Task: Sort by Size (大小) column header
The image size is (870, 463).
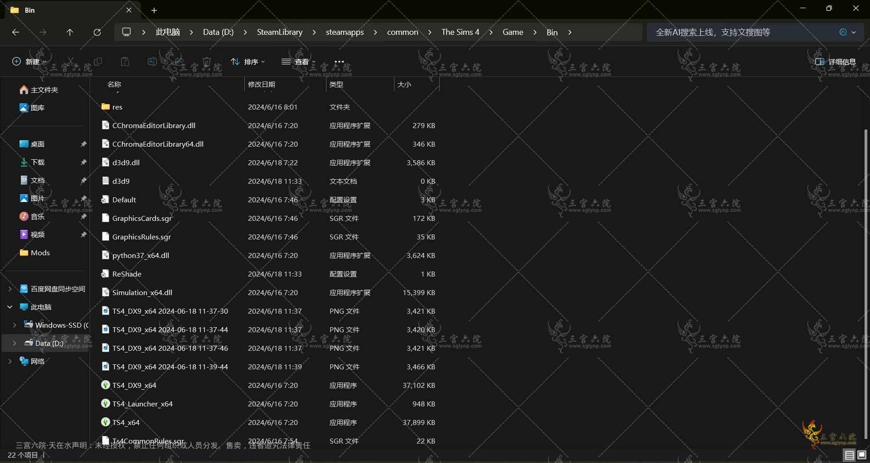Action: (x=404, y=84)
